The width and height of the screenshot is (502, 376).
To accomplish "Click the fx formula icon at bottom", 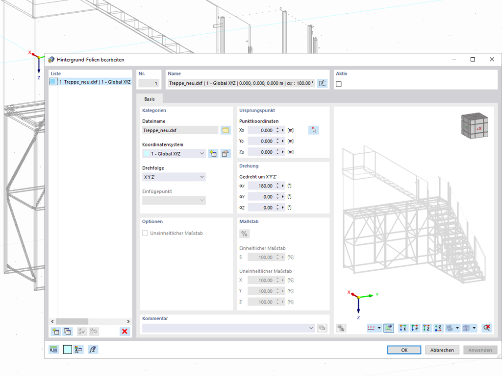I will [x=93, y=350].
